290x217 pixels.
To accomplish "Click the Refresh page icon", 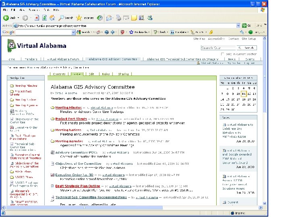I will pyautogui.click(x=44, y=18).
